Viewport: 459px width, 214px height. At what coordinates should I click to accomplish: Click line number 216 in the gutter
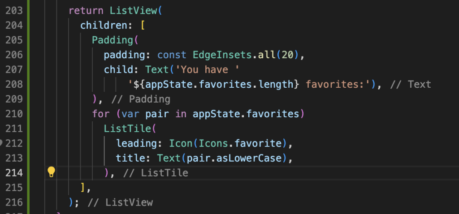14,202
